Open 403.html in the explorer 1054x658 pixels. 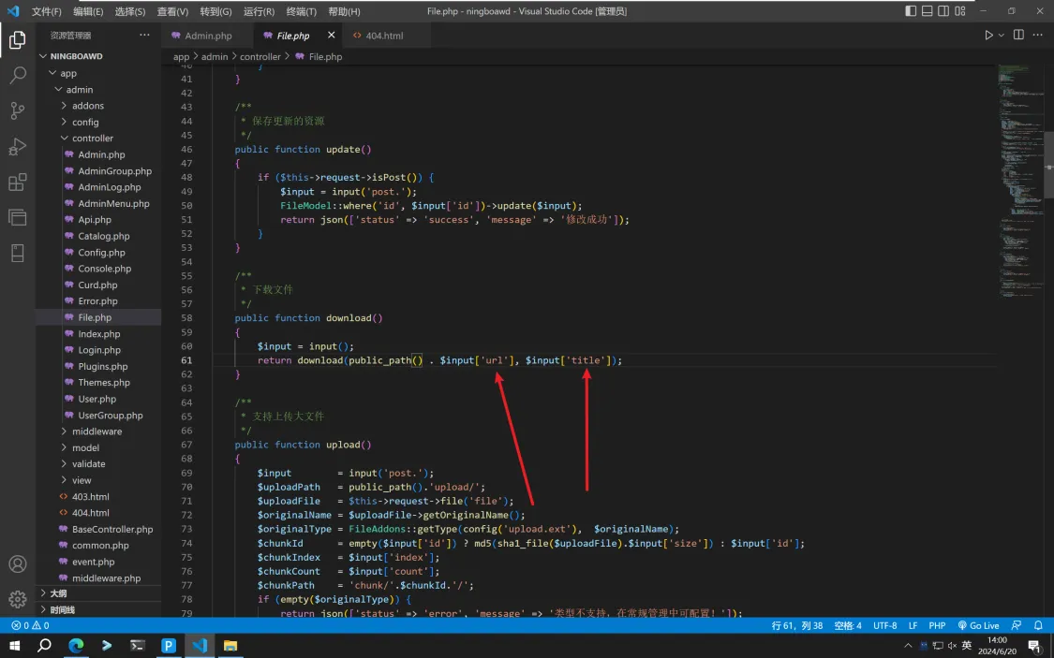(90, 497)
